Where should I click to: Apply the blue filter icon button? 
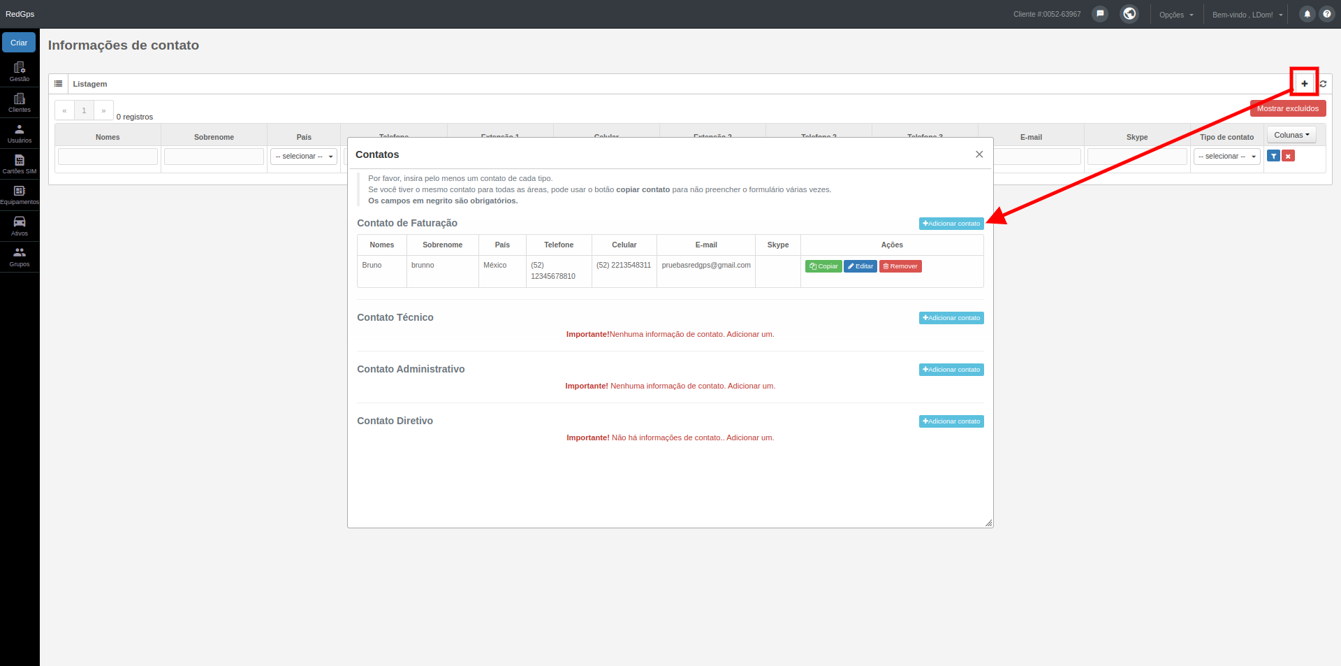click(x=1273, y=156)
